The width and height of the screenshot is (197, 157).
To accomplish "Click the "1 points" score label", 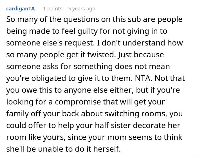I will tap(53, 8).
